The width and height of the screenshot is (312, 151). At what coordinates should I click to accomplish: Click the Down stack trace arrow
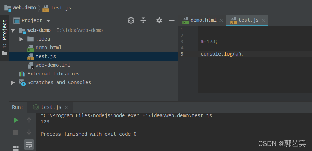pyautogui.click(x=29, y=132)
